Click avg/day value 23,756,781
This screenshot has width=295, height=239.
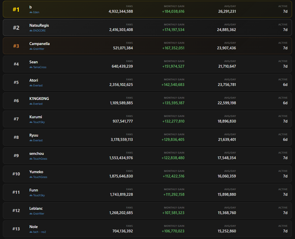tap(227, 85)
